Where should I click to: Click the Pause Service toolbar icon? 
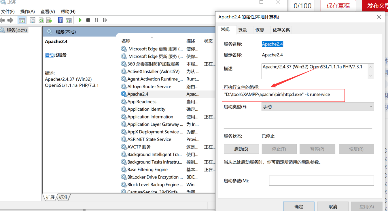[x=96, y=20]
